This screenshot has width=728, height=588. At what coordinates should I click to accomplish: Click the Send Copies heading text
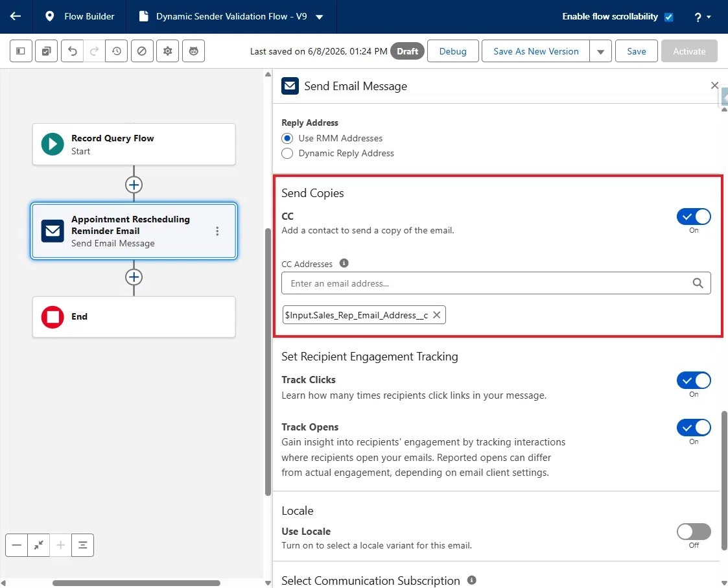coord(312,193)
